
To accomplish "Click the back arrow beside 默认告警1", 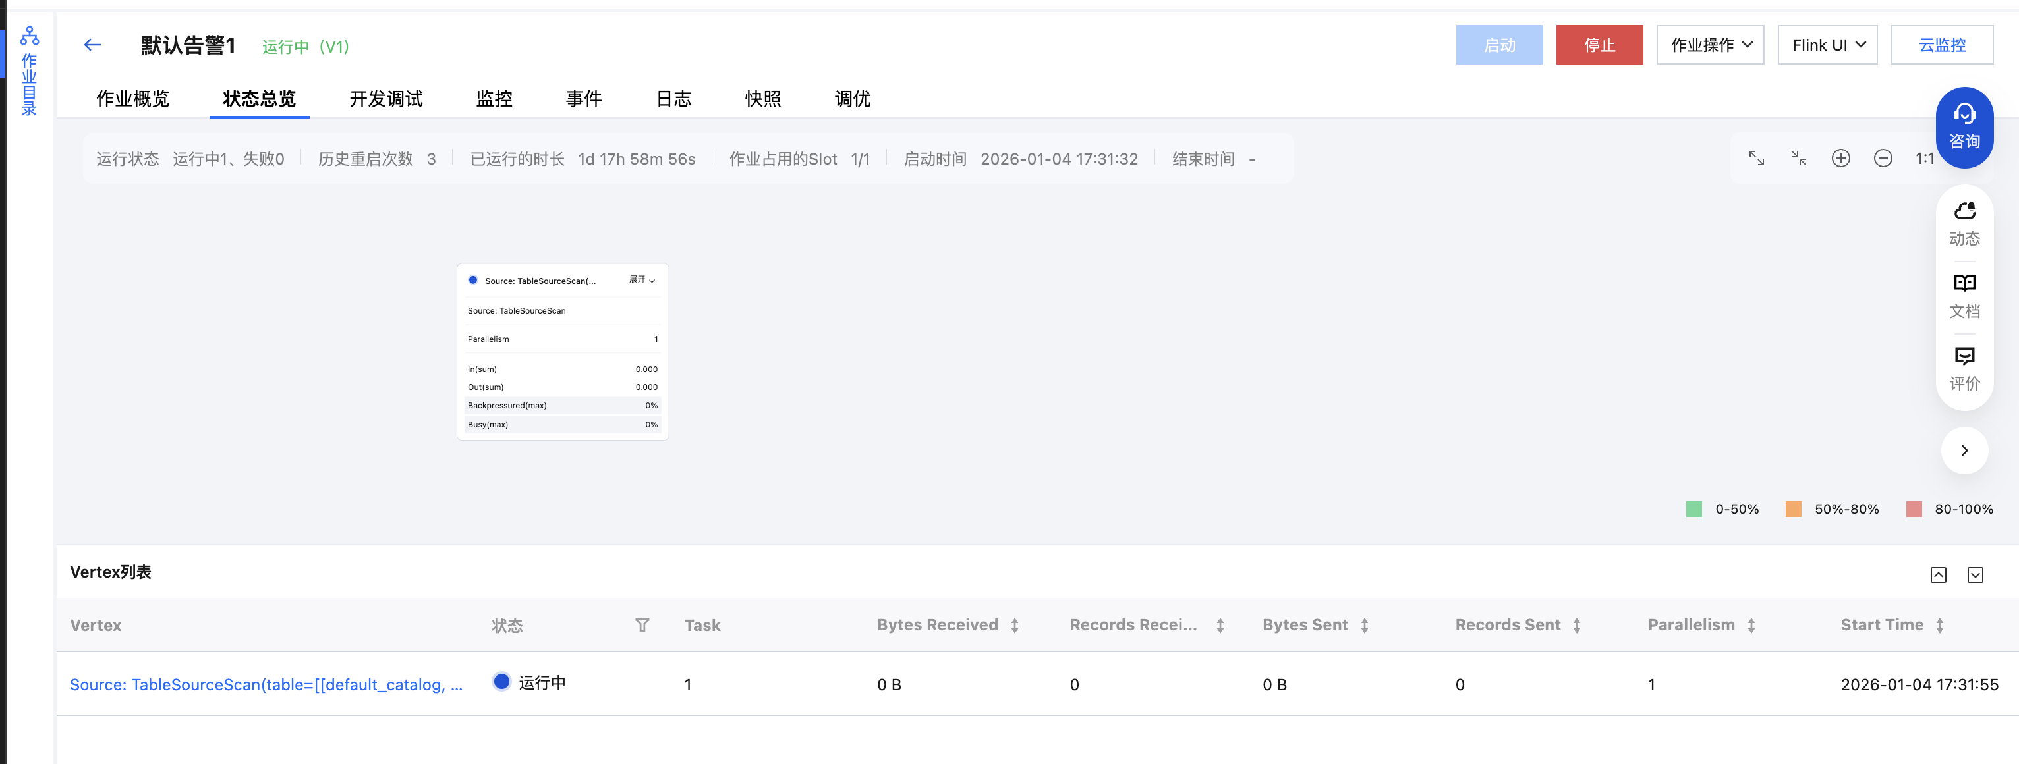I will point(92,45).
